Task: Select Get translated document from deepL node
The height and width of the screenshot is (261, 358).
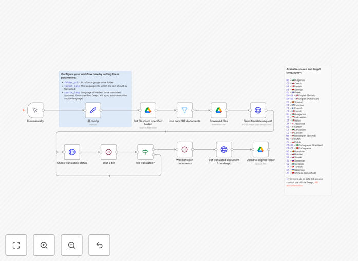Action: tap(224, 150)
